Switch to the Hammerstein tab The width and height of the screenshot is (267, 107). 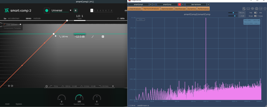tap(167, 9)
